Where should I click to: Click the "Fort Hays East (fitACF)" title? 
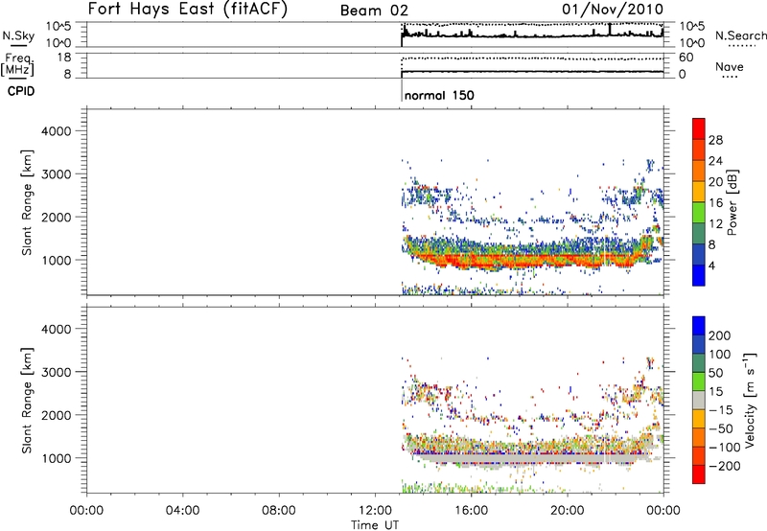click(188, 9)
